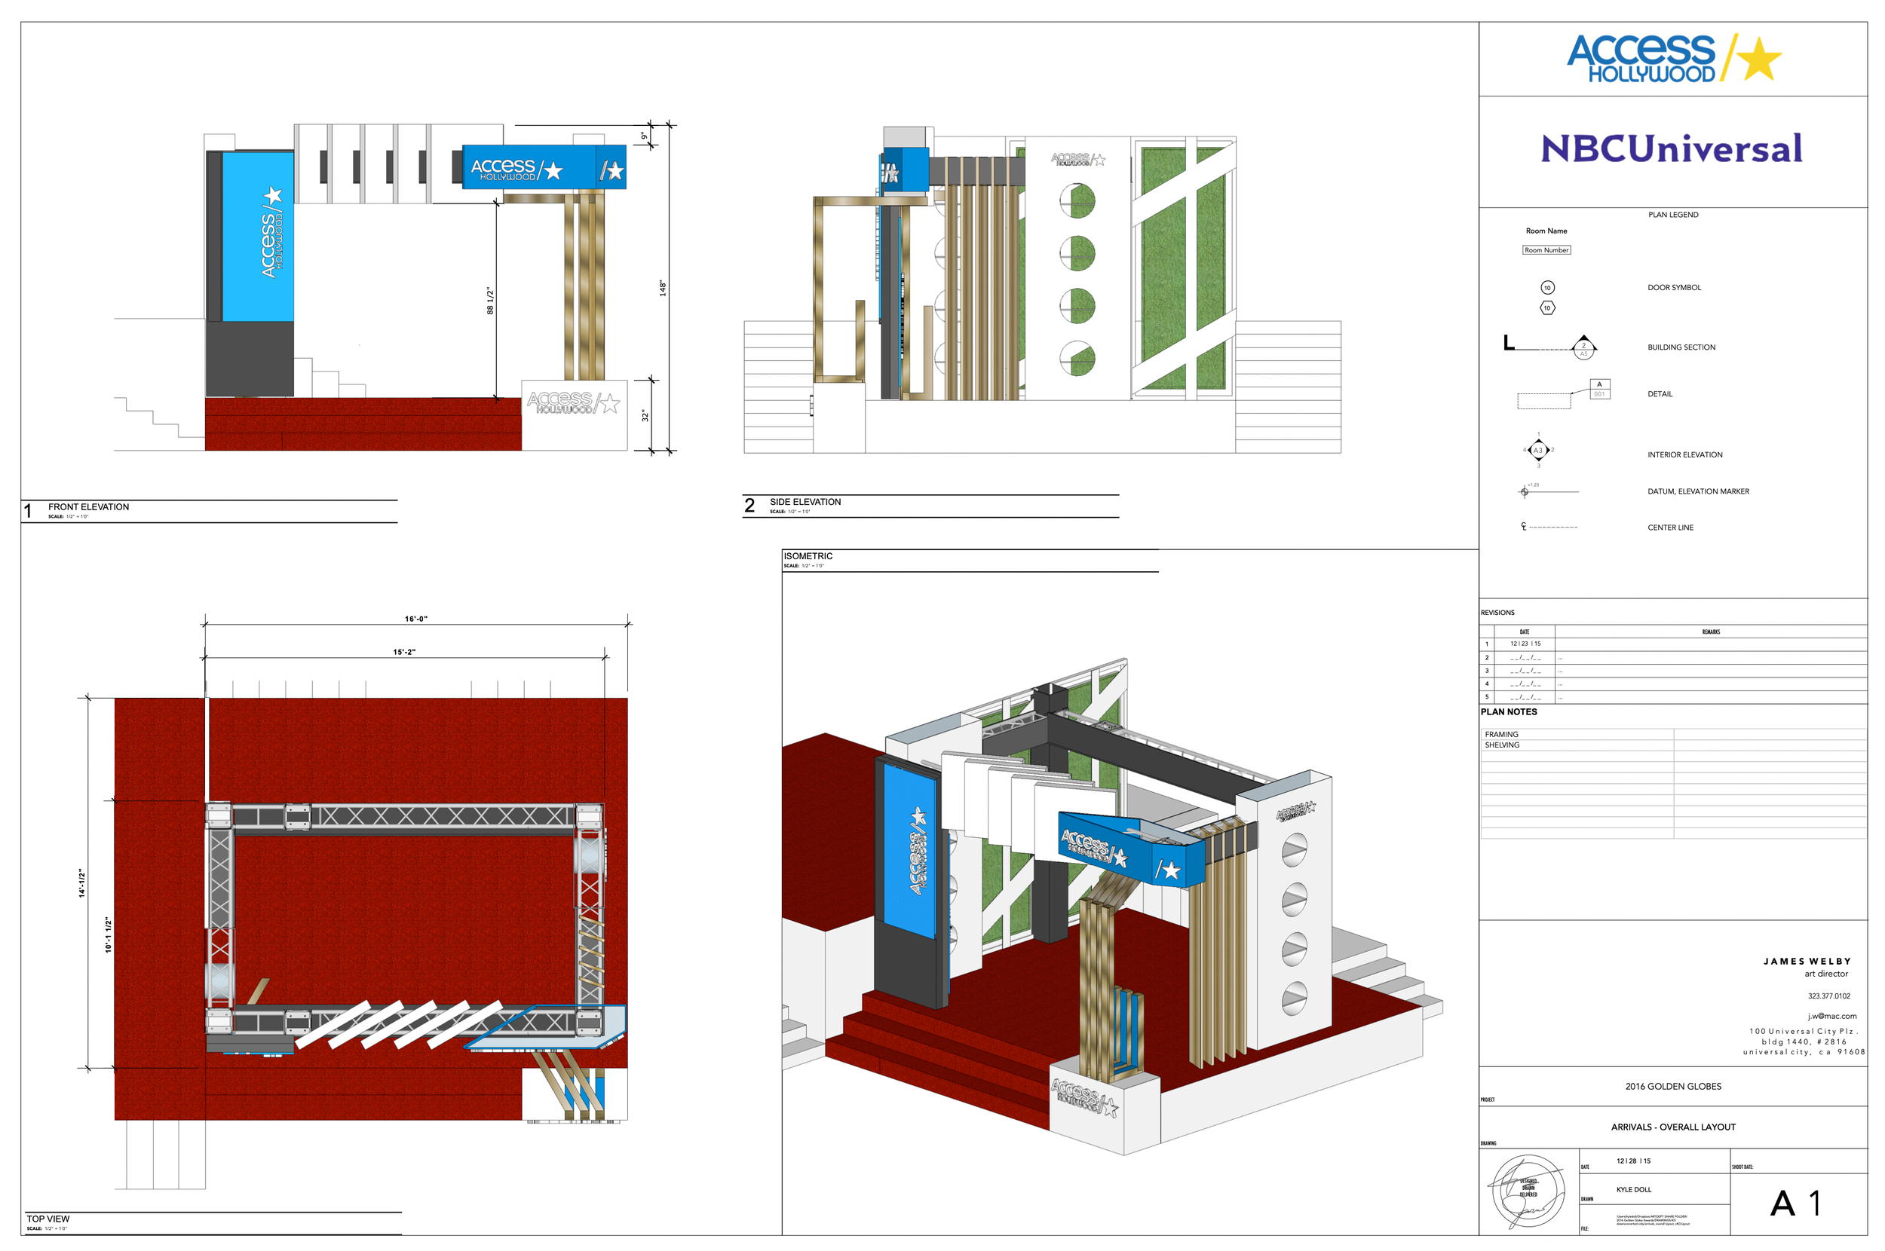Click the green hedge panel in side elevation

tap(1182, 268)
